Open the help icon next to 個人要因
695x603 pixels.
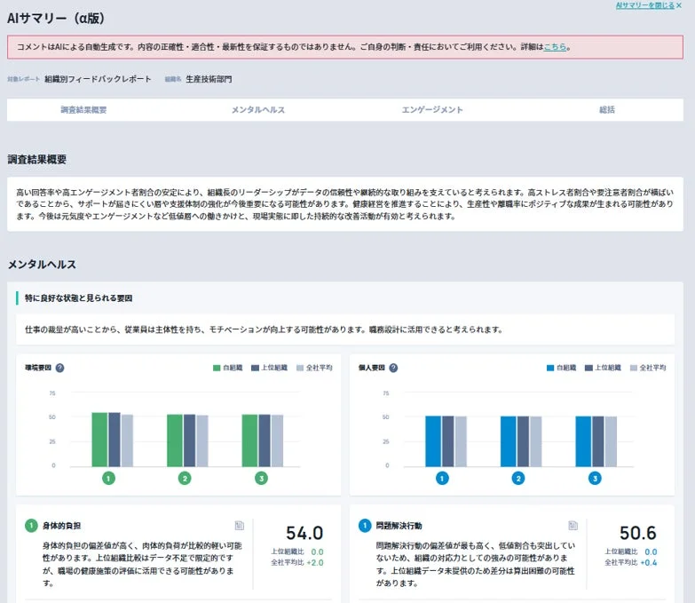393,368
